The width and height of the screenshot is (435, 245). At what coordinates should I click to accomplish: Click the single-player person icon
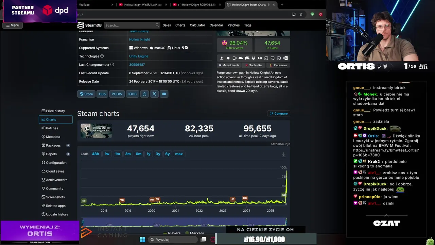222,58
